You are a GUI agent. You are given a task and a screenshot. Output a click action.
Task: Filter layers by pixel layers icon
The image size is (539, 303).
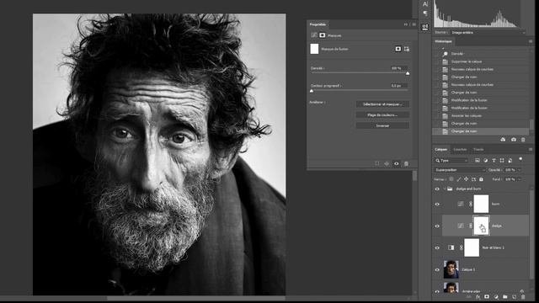coord(478,161)
